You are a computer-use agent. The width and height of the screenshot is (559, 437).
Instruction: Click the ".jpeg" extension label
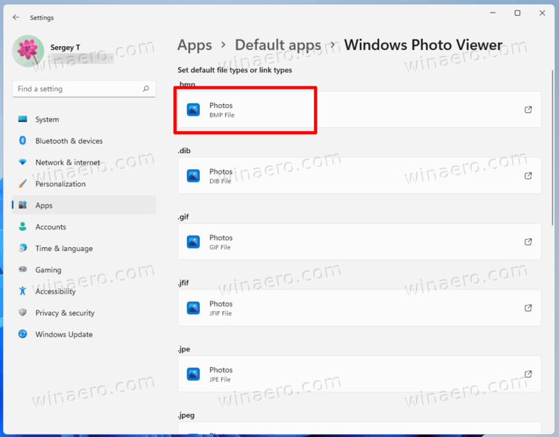click(186, 415)
